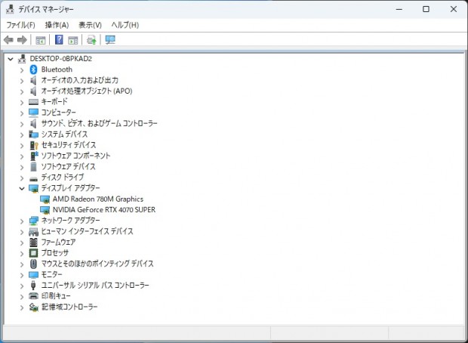Click the Back arrow toolbar icon

pos(8,40)
